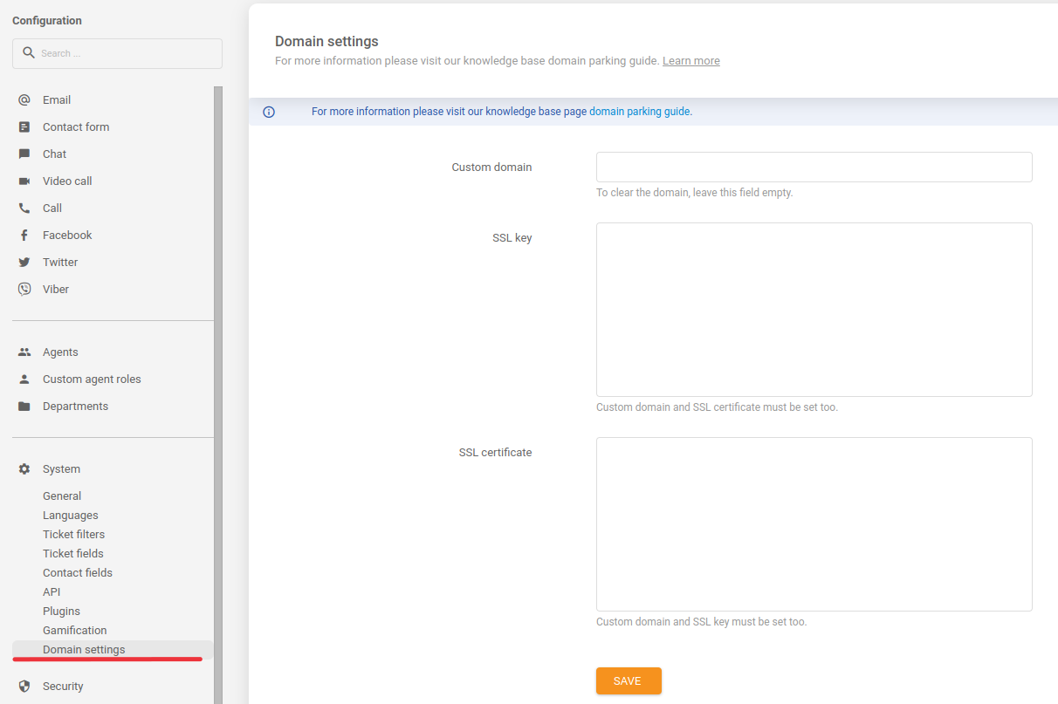Go to the Plugins settings page
The height and width of the screenshot is (704, 1058).
[x=61, y=612]
